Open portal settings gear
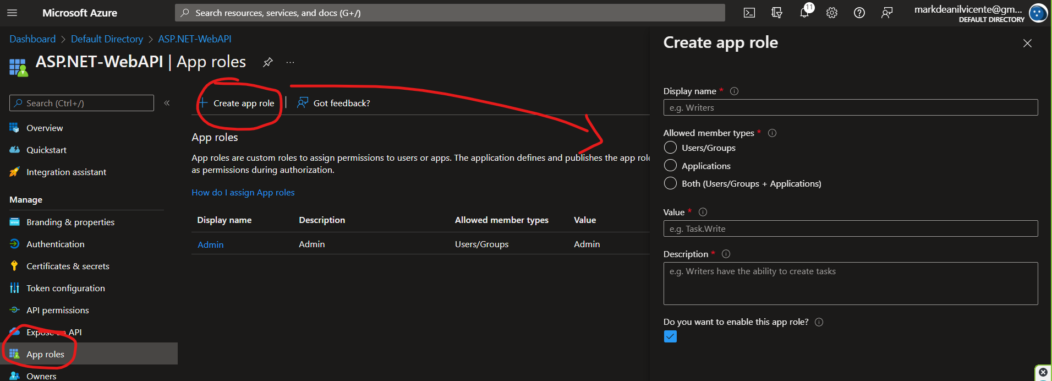The height and width of the screenshot is (381, 1052). (x=832, y=13)
